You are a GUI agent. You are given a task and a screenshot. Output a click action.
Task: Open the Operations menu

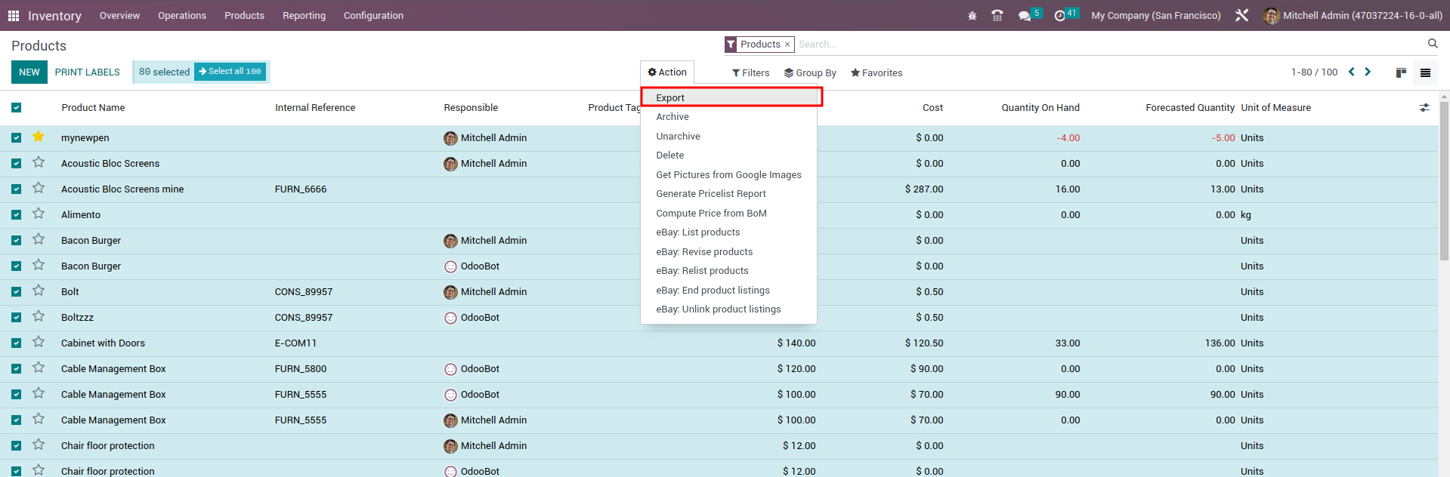pos(182,15)
